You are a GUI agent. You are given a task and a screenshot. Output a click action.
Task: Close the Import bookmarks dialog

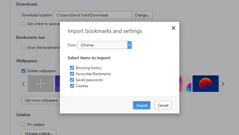[x=174, y=28]
